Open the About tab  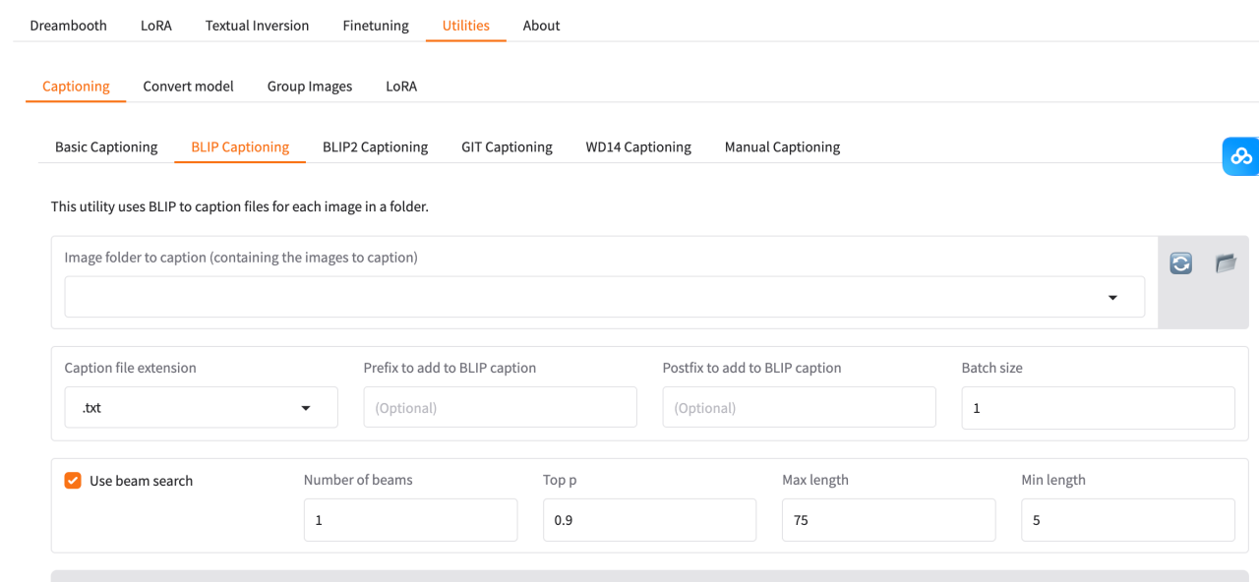541,26
